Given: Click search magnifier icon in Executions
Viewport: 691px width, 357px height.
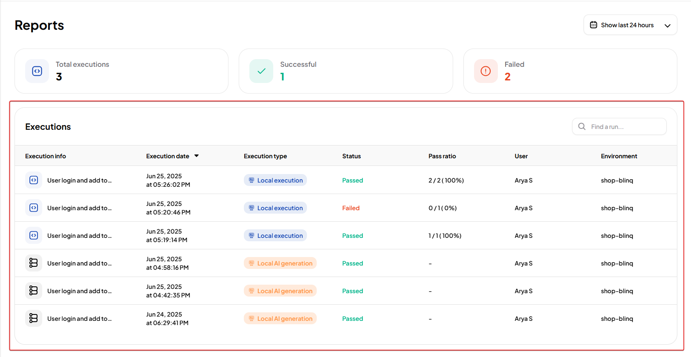Looking at the screenshot, I should pos(582,126).
